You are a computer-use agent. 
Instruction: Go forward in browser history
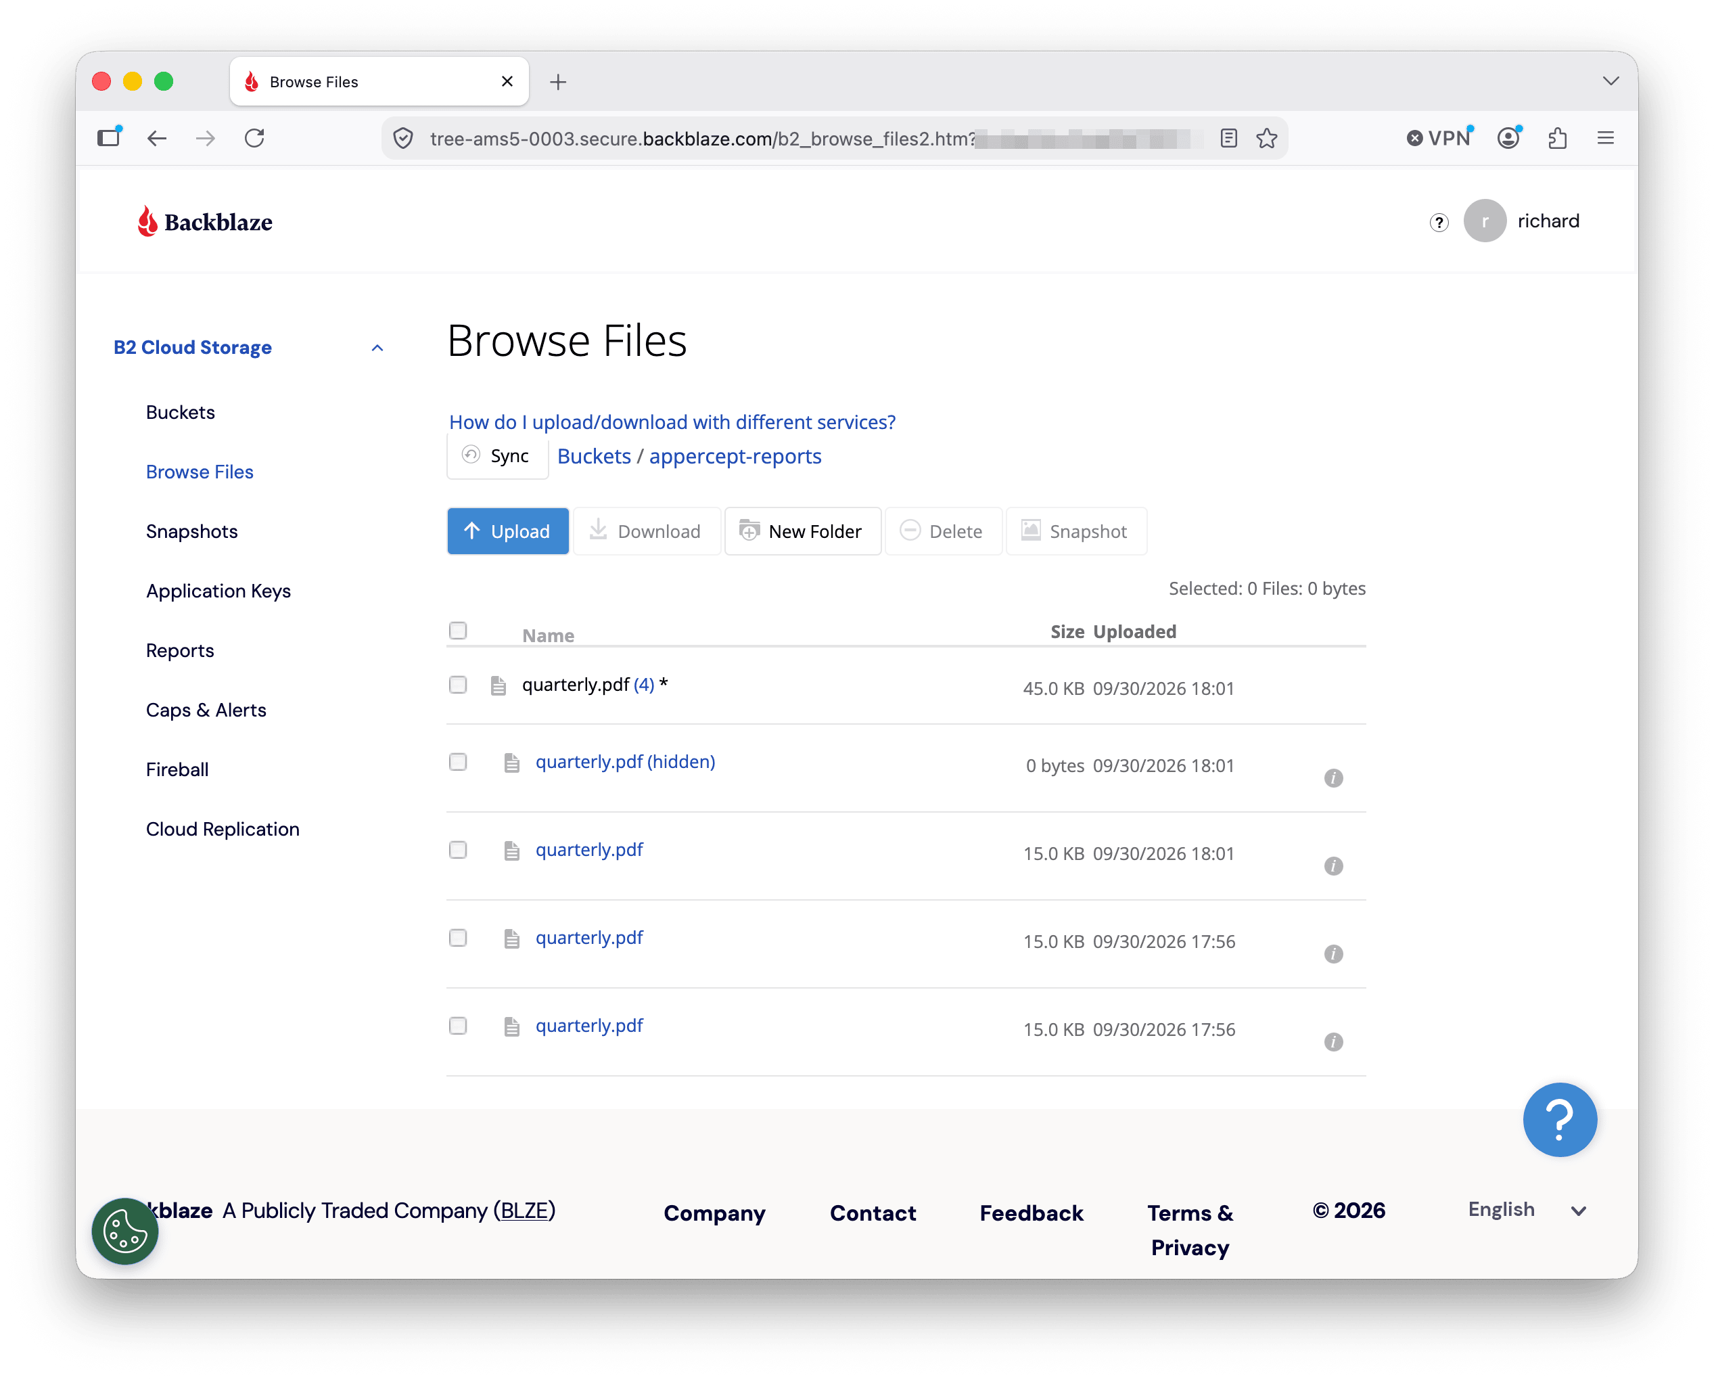205,139
